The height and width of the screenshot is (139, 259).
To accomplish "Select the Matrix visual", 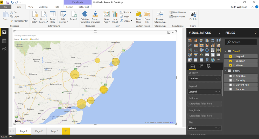I will [x=201, y=60].
